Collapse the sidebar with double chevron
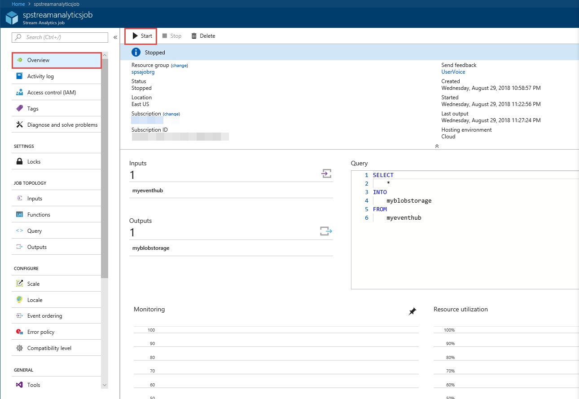This screenshot has width=579, height=399. (x=115, y=37)
